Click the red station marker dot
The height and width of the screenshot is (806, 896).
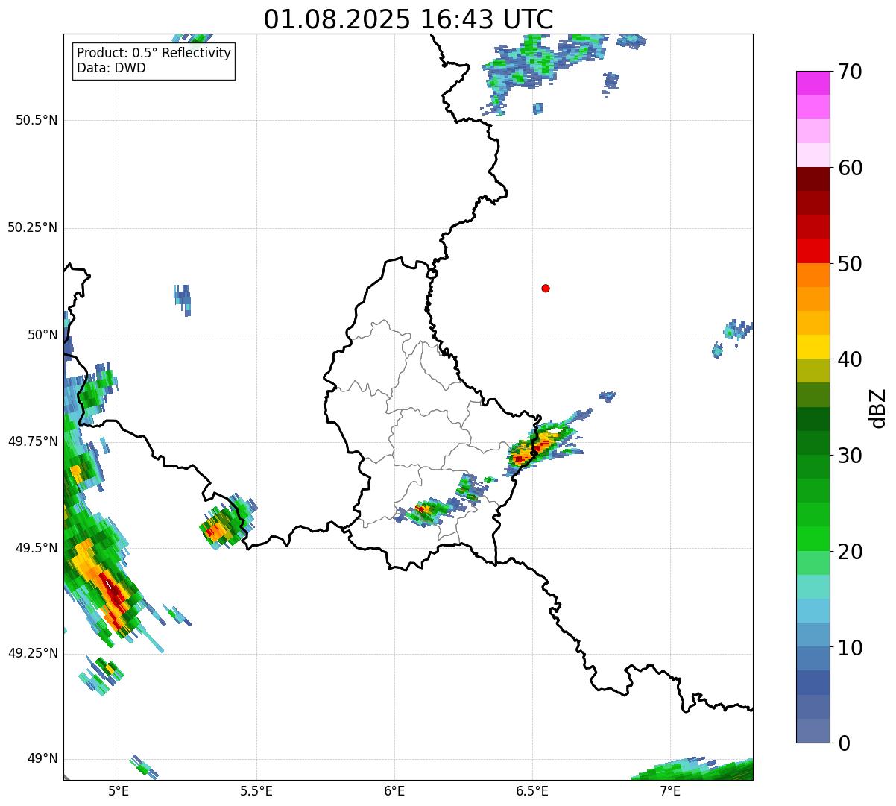[x=546, y=288]
